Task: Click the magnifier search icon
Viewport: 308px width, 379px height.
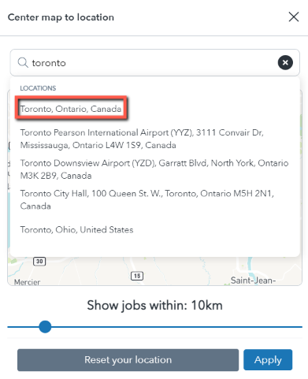Action: [23, 63]
